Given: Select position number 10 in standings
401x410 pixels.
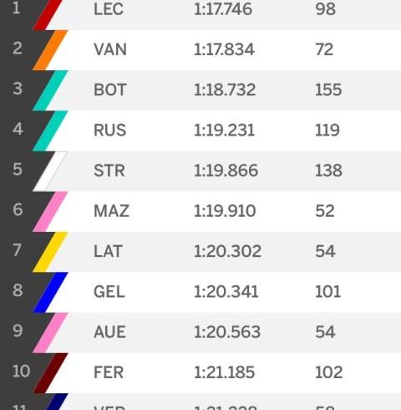Looking at the screenshot, I should 21,372.
